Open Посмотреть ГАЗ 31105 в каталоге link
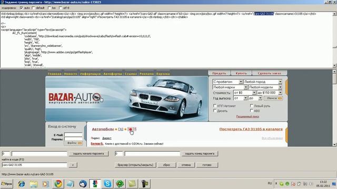This screenshot has width=337, height=189. tap(251, 129)
